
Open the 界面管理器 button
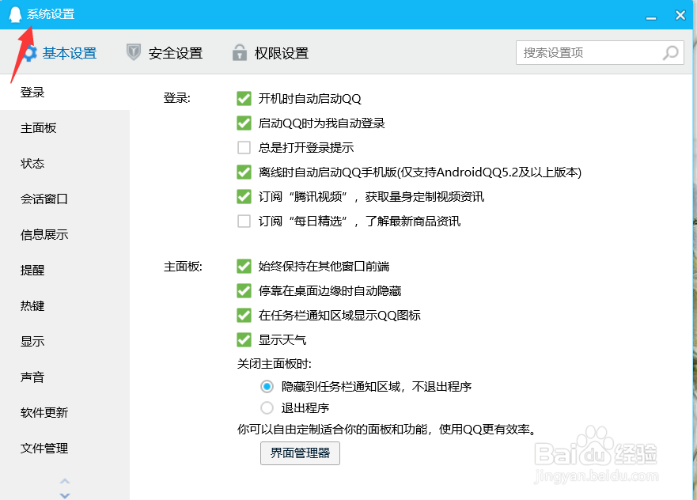(x=300, y=453)
